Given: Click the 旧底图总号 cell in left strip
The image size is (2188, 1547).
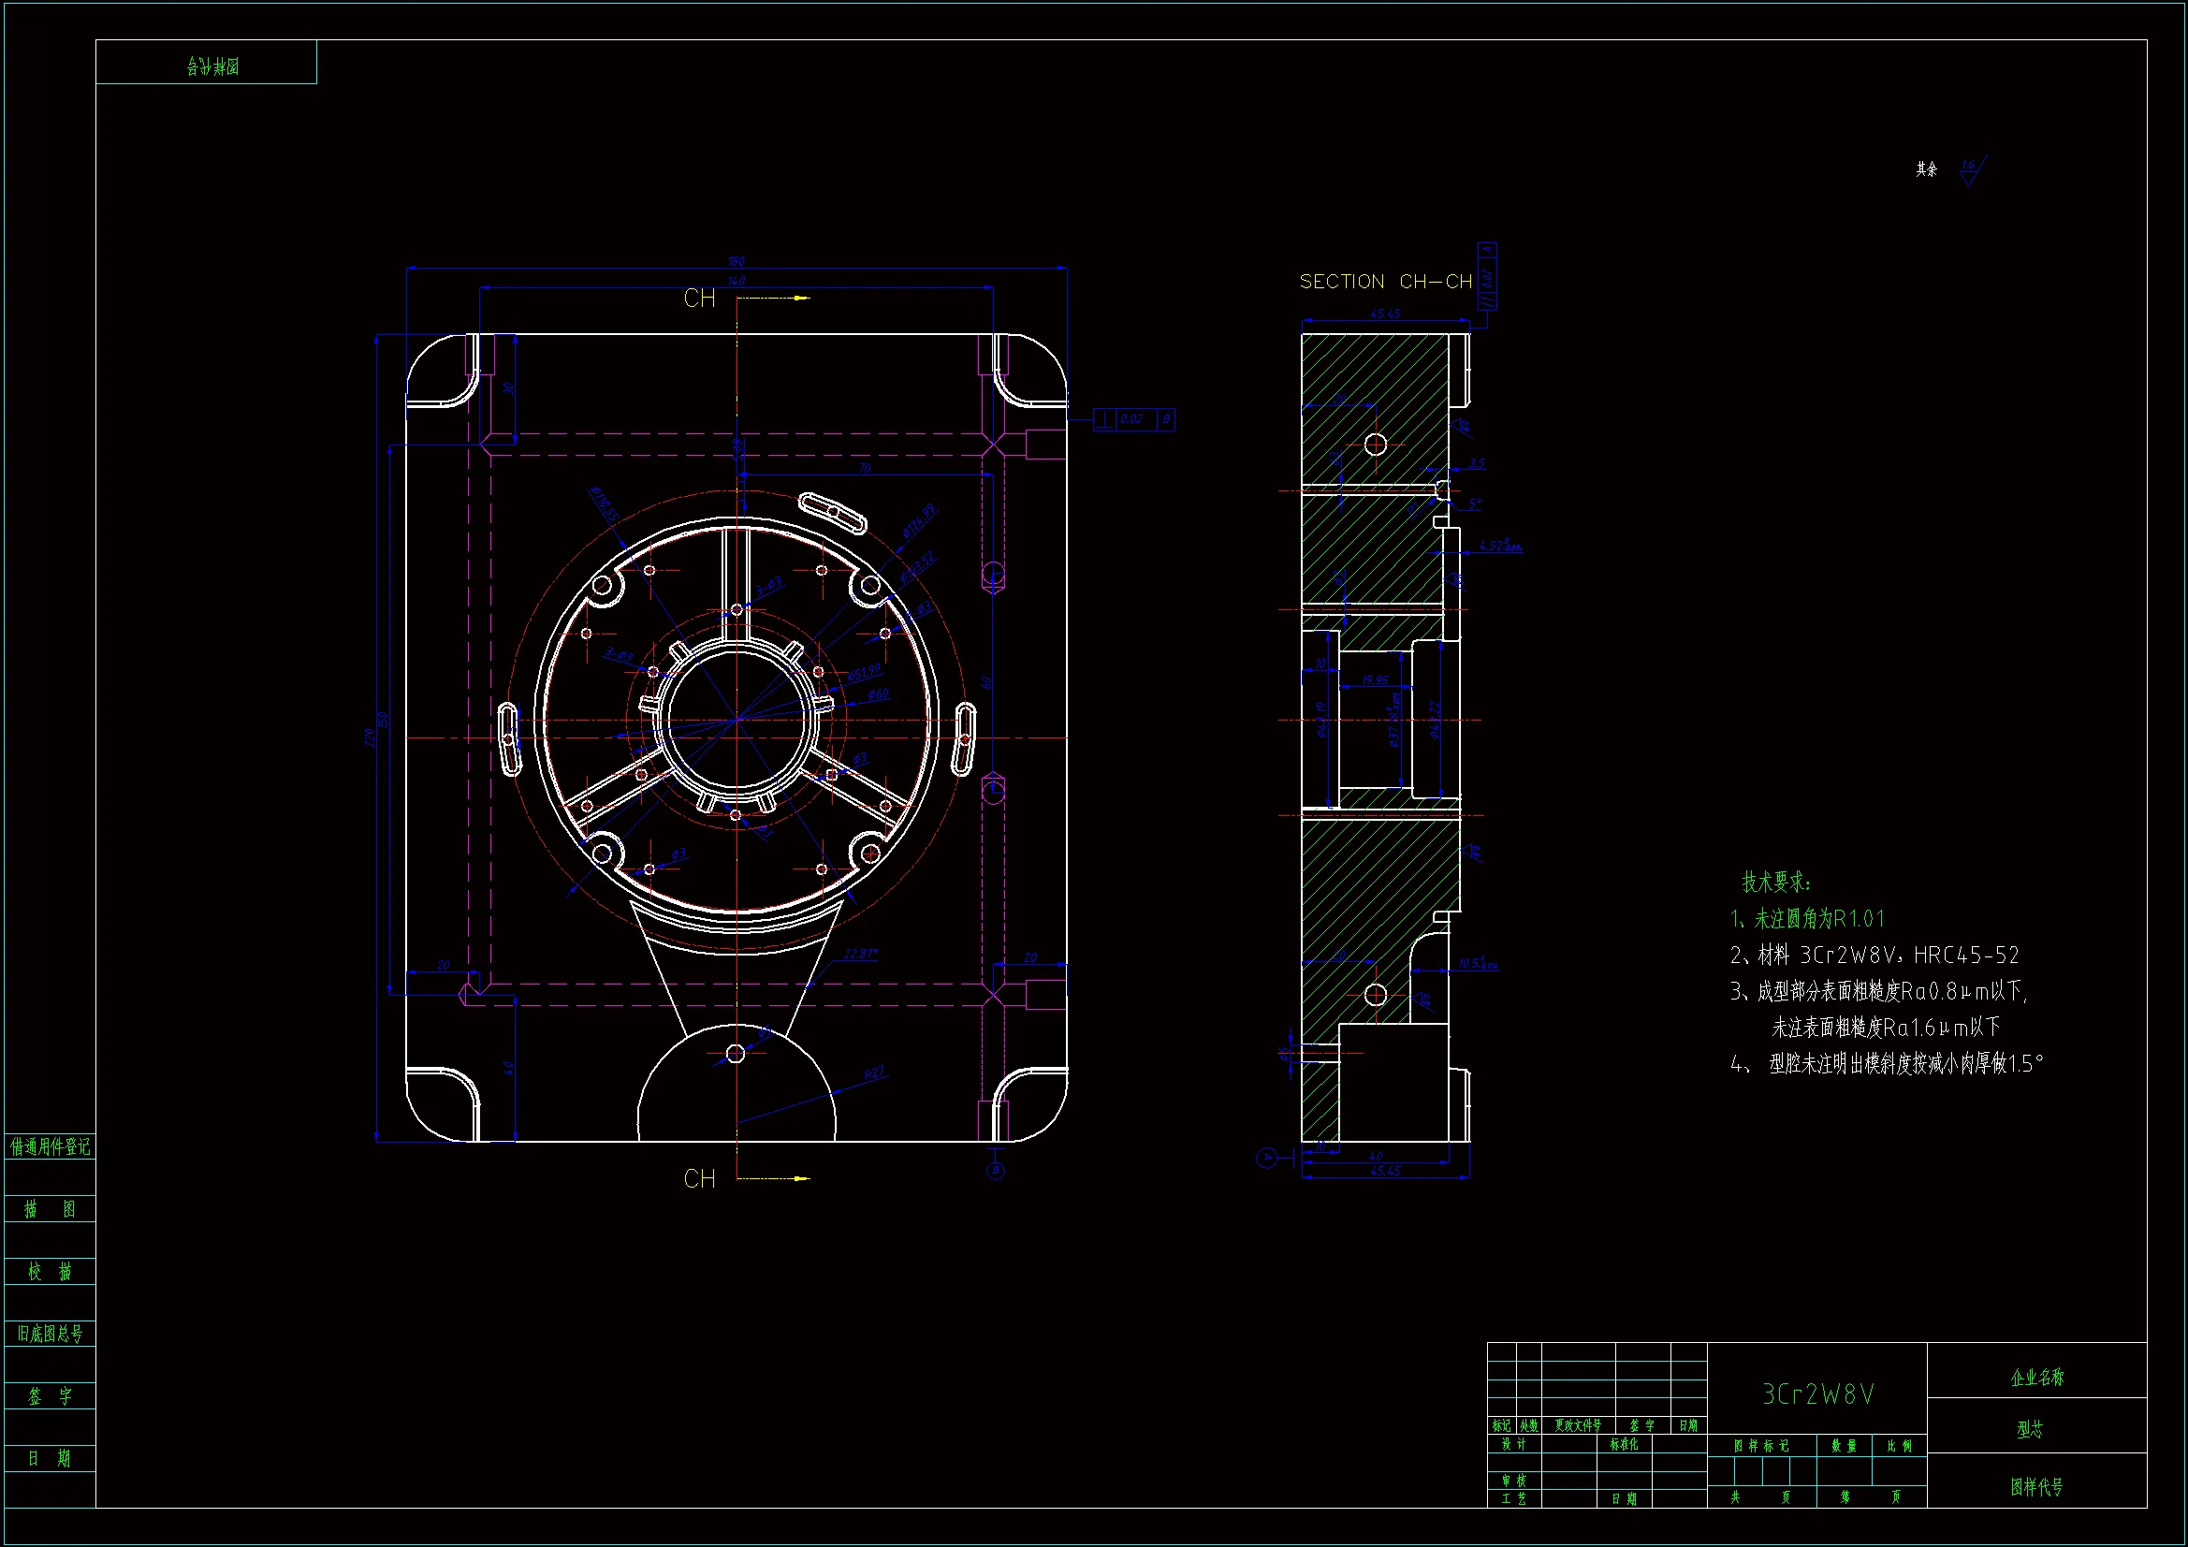Looking at the screenshot, I should pyautogui.click(x=50, y=1334).
